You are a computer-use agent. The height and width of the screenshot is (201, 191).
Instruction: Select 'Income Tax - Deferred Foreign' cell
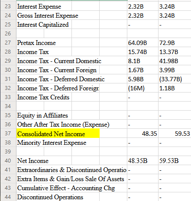coord(58,88)
